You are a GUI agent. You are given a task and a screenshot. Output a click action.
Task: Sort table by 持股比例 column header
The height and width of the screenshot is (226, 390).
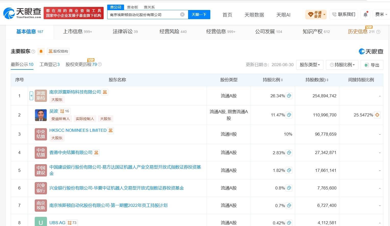273,80
